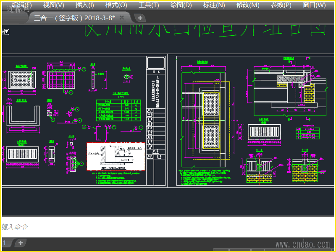
Task: Add a new layout with bottom plus button
Action: [21, 243]
